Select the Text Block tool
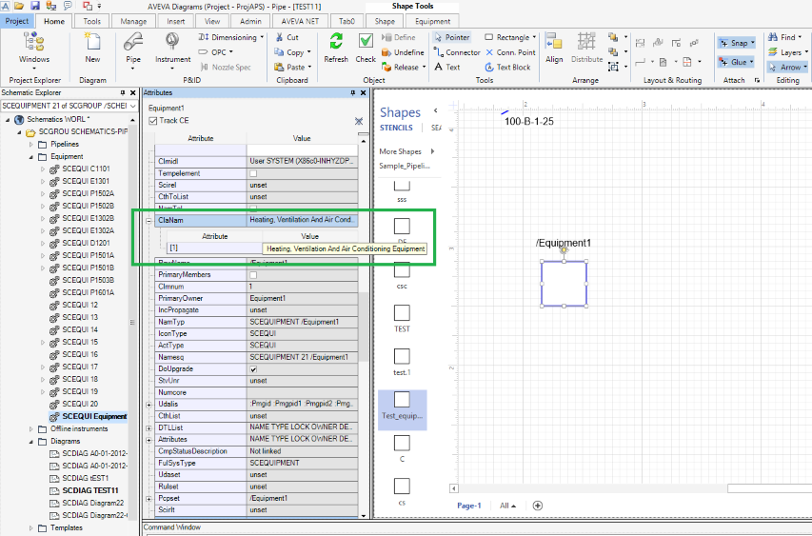 tap(507, 67)
